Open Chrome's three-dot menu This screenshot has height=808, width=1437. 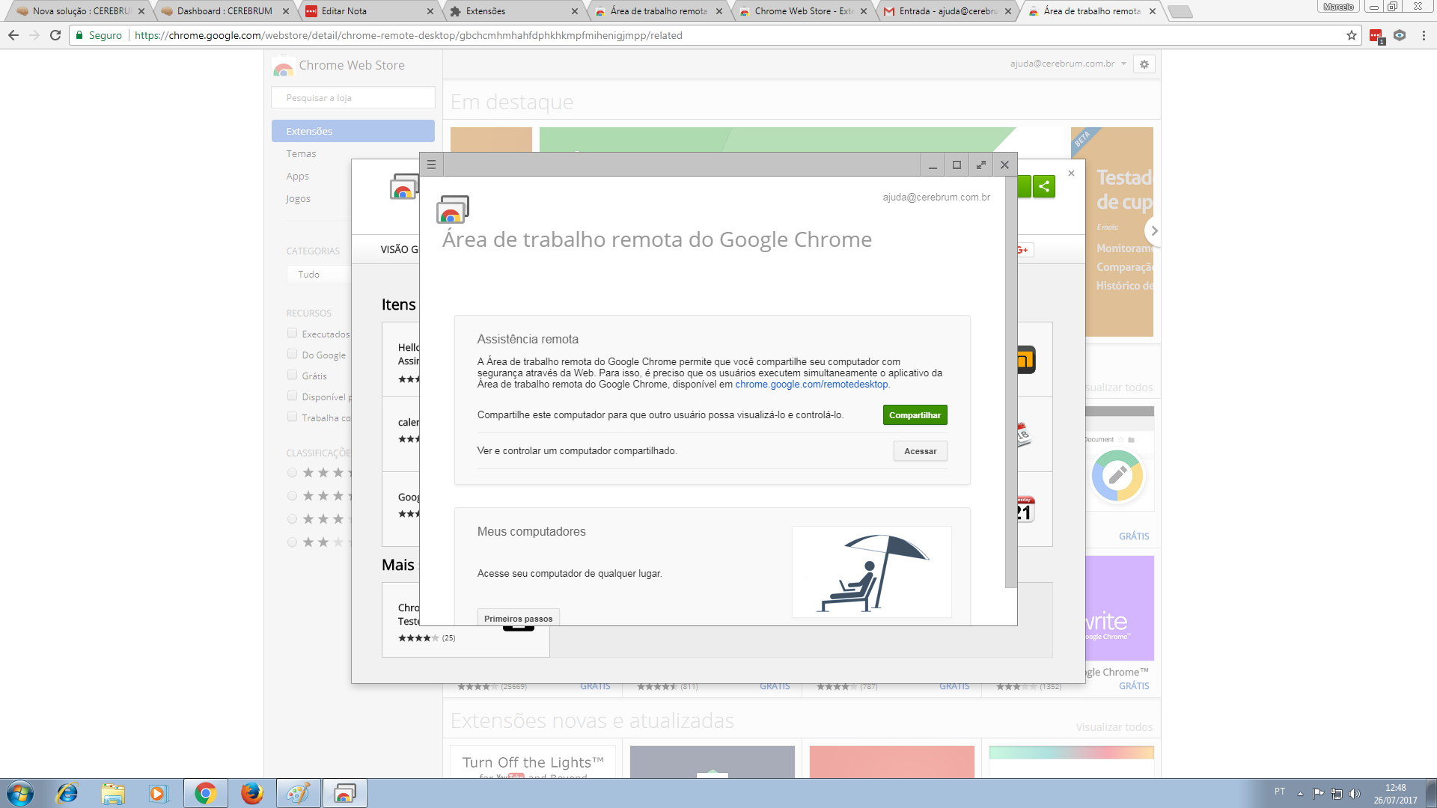point(1423,35)
